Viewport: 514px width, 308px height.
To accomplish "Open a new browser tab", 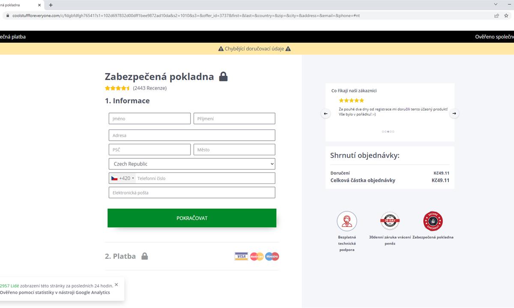I will pyautogui.click(x=51, y=5).
